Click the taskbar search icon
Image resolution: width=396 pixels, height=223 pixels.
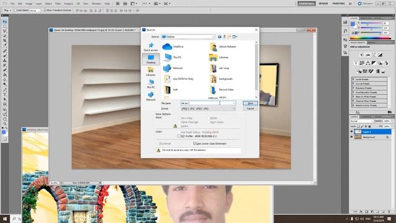14,219
